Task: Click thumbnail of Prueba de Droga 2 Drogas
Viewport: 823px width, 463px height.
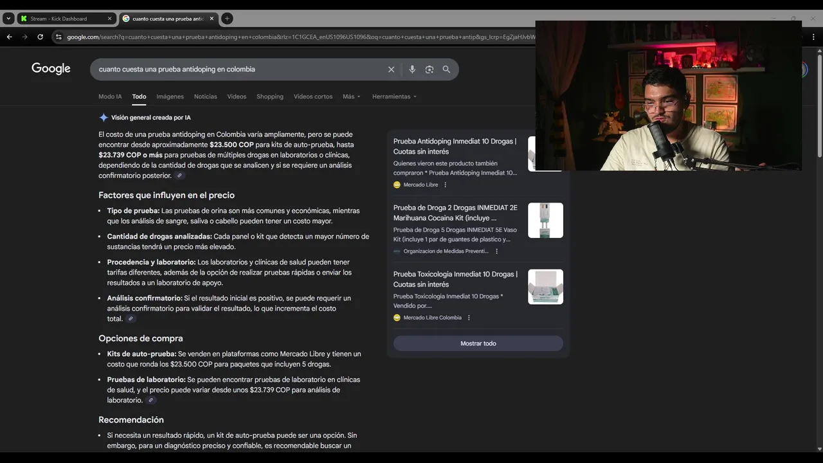Action: click(x=545, y=221)
